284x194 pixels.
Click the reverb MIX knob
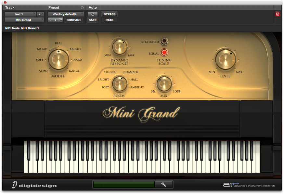click(x=164, y=84)
